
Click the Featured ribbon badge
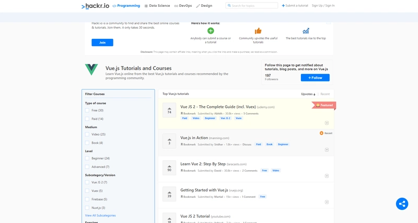tap(324, 105)
